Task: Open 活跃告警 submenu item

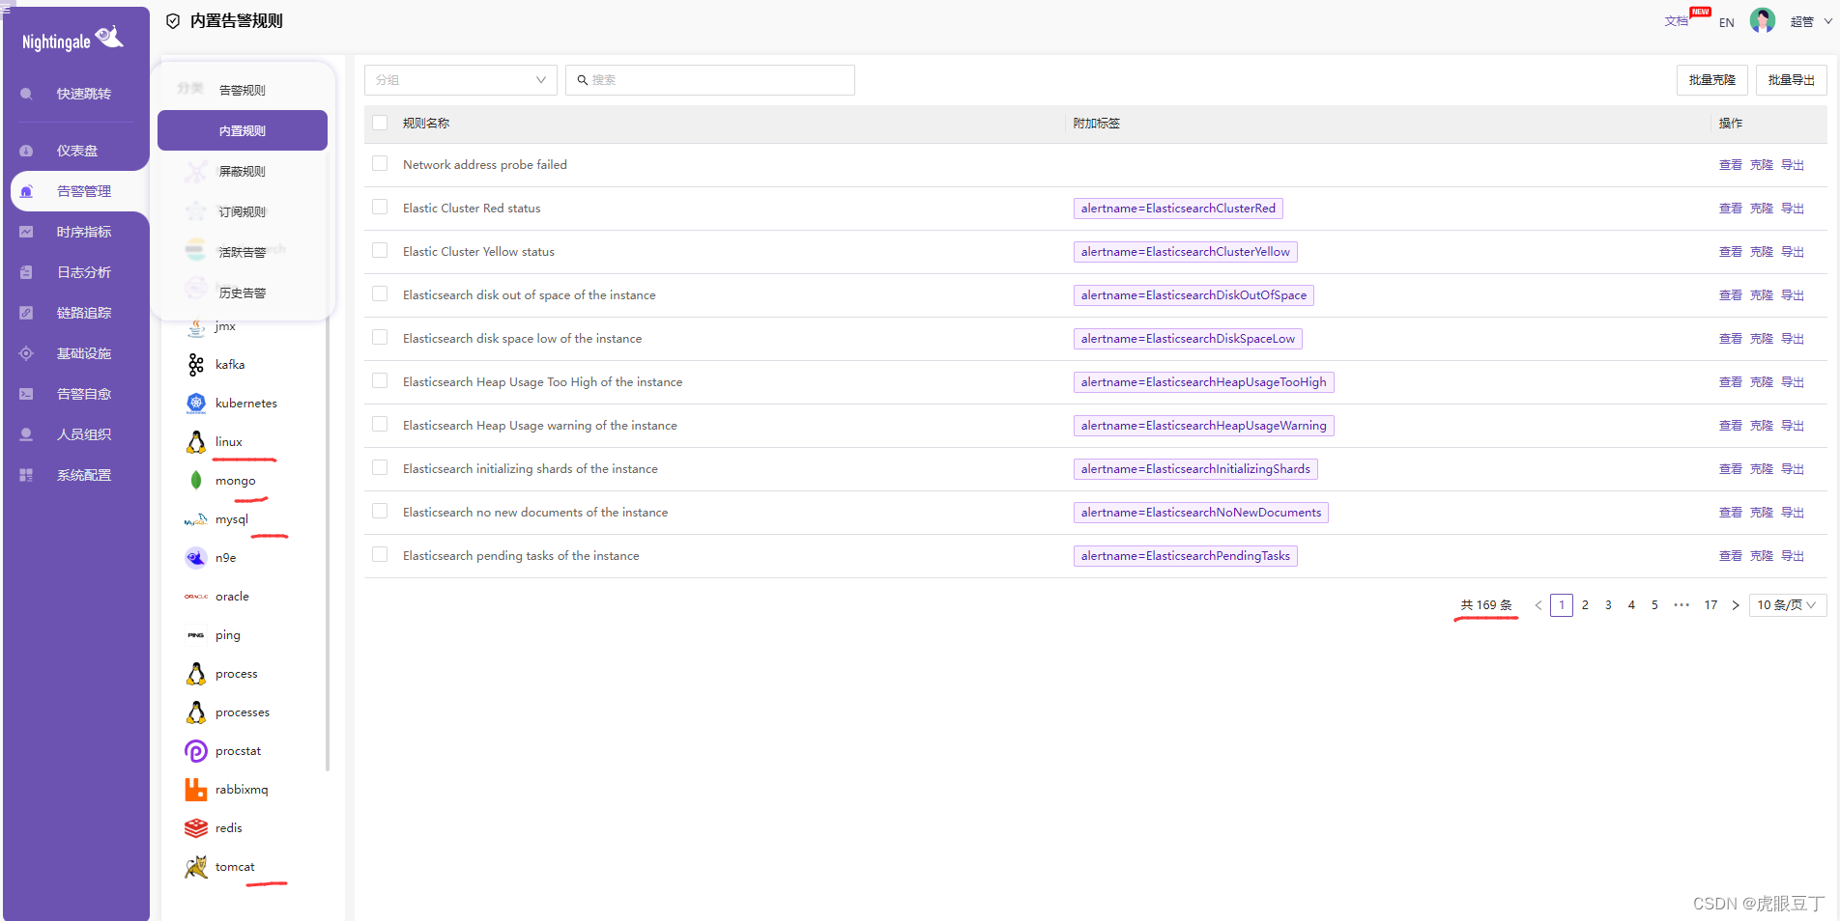Action: pos(243,252)
